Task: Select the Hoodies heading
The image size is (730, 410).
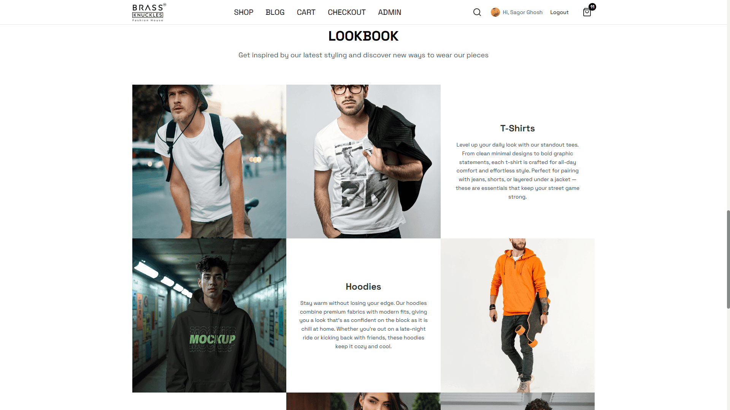Action: click(x=363, y=287)
